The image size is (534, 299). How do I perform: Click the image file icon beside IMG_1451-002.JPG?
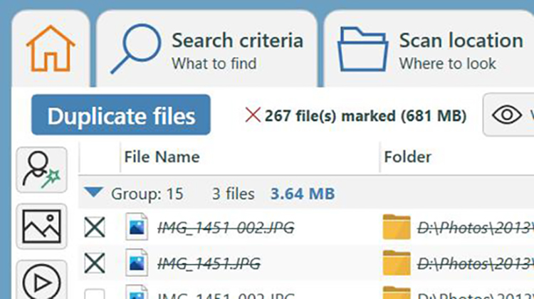tap(137, 227)
